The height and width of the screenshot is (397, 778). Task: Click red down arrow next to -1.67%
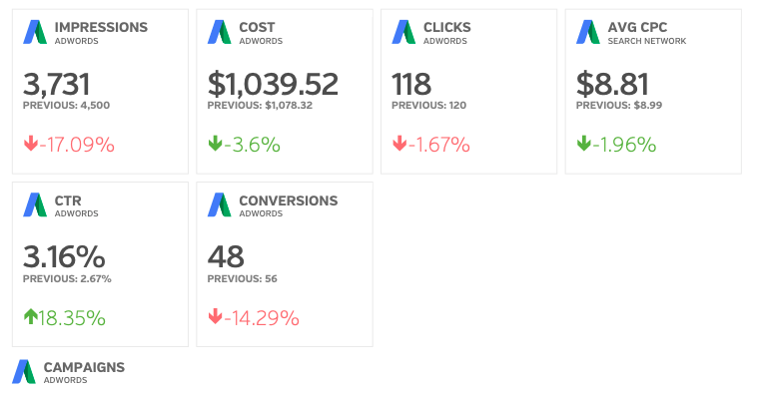[x=399, y=144]
